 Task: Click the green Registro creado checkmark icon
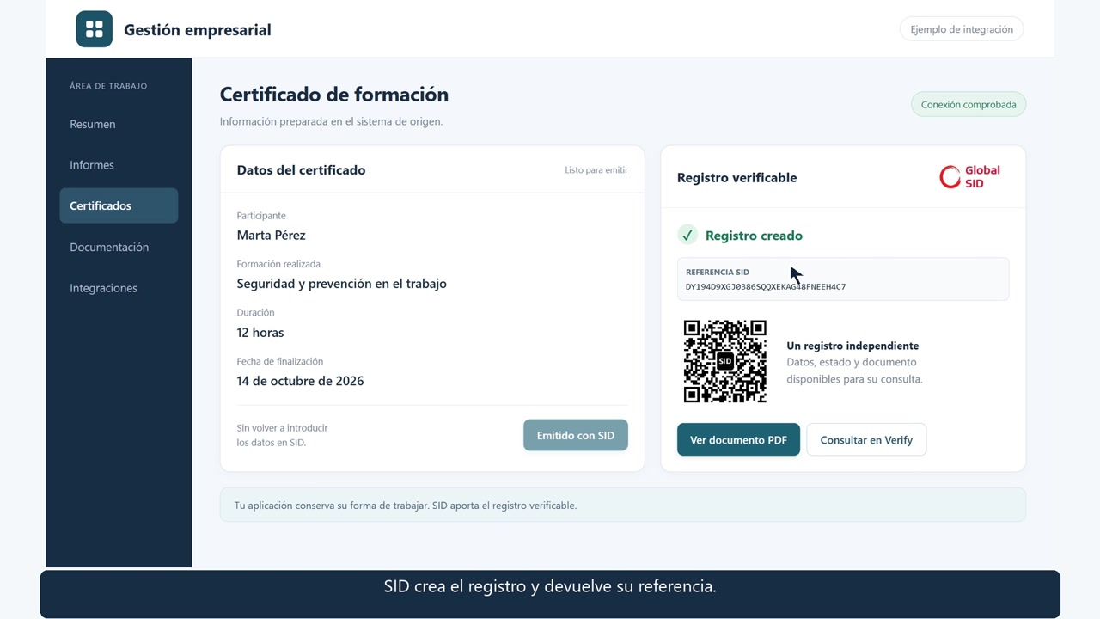687,235
